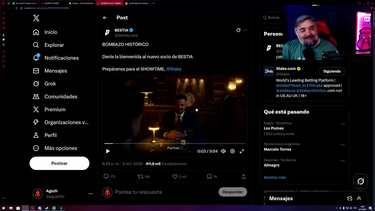Play the video in the post
Image resolution: width=375 pixels, height=211 pixels.
[108, 151]
